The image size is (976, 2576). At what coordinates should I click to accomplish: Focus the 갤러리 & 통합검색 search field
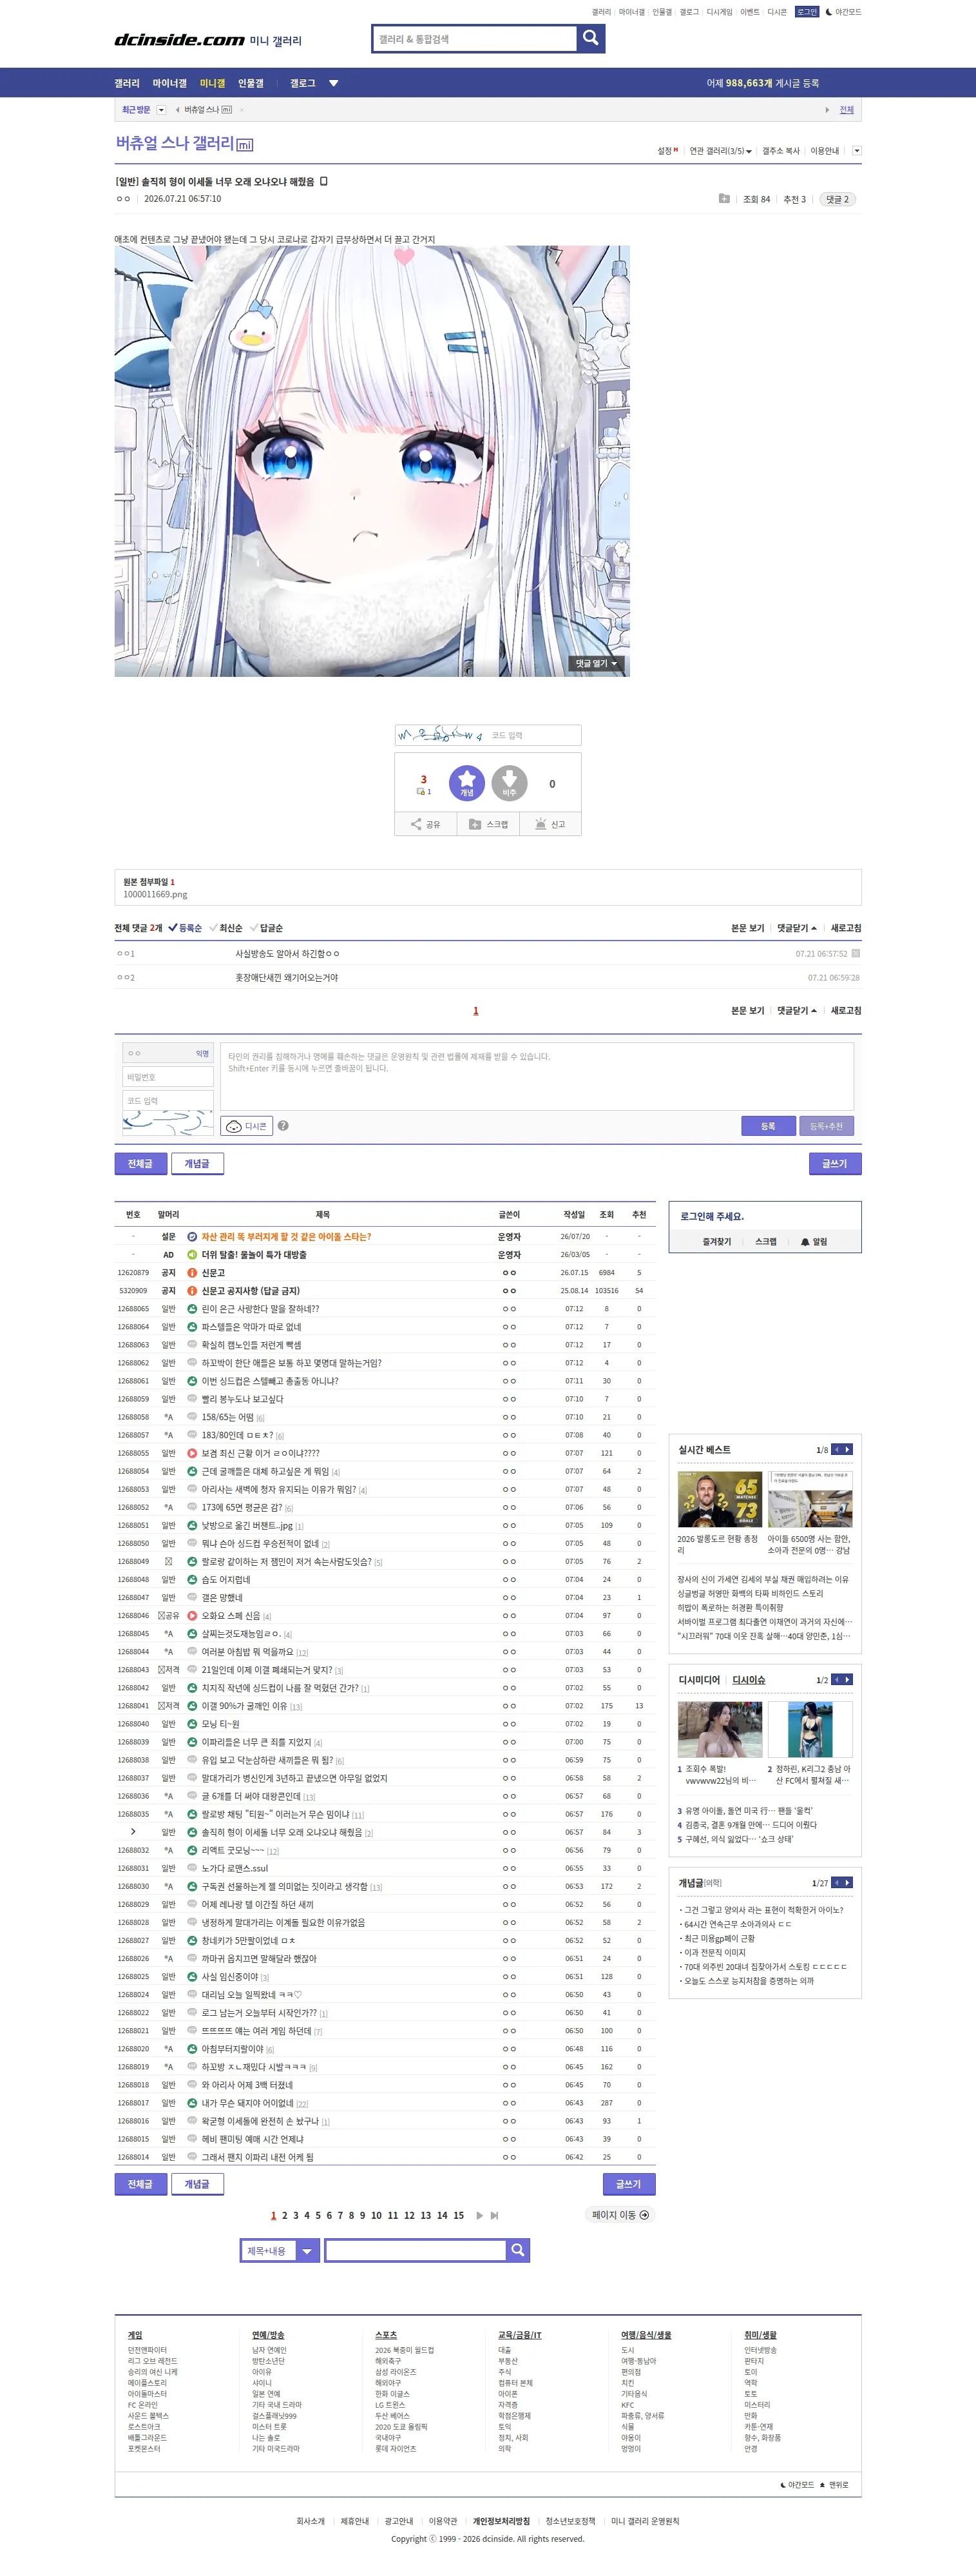point(475,39)
